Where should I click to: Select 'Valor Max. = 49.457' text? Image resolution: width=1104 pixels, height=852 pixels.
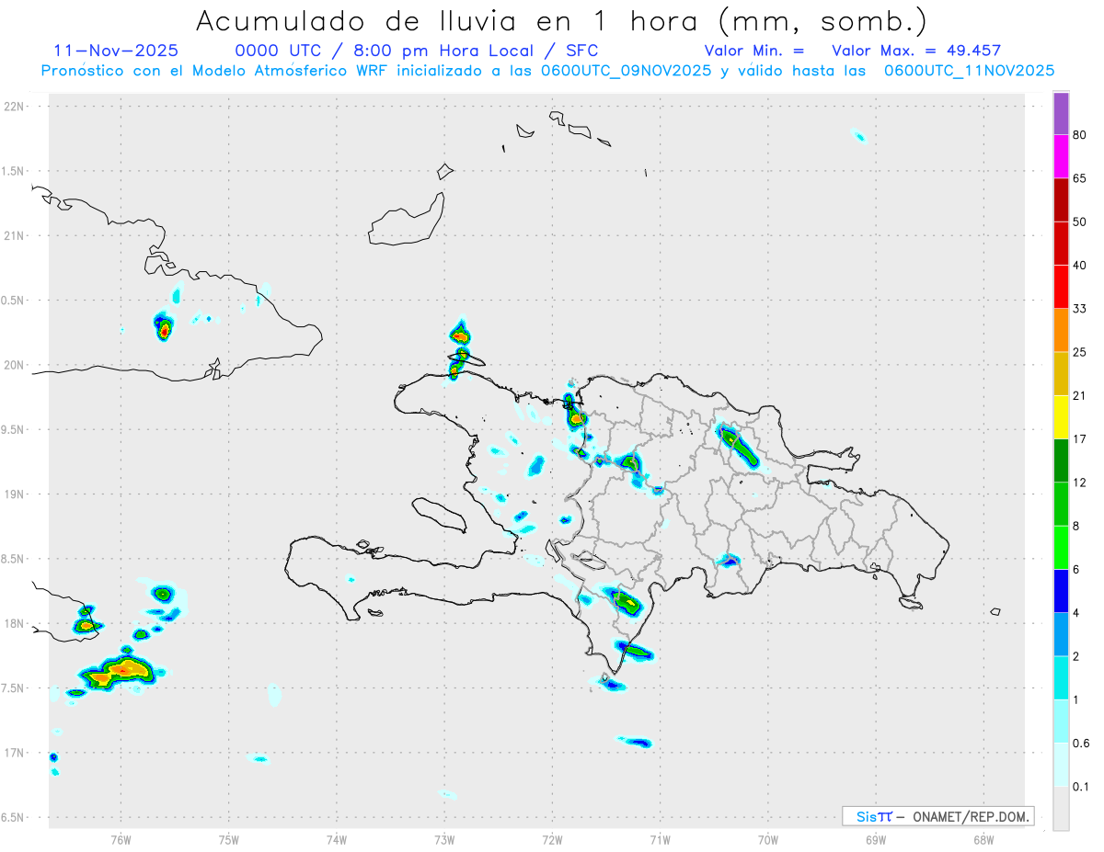[x=916, y=51]
